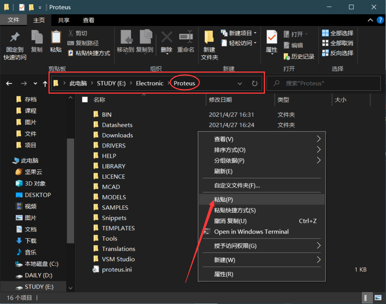Click the Copy icon in ribbon
Screen dimensions: 386x304
(37, 37)
